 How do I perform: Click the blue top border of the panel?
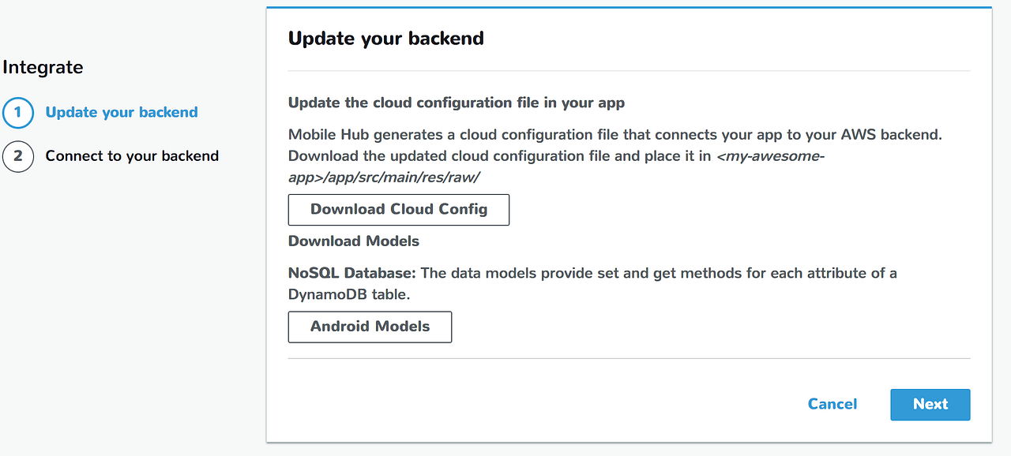[x=629, y=7]
